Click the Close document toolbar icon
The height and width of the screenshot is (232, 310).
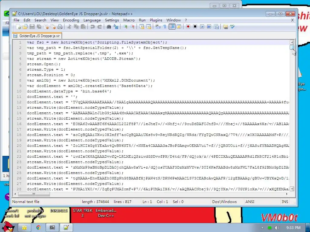click(x=46, y=27)
